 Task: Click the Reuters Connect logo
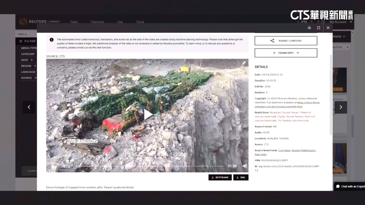pos(39,21)
